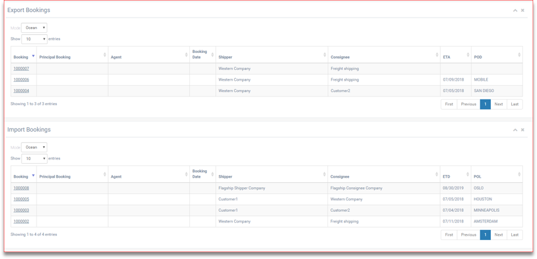Sort Export Bookings by Principal Booking
Image resolution: width=537 pixels, height=259 pixels.
[x=73, y=55]
